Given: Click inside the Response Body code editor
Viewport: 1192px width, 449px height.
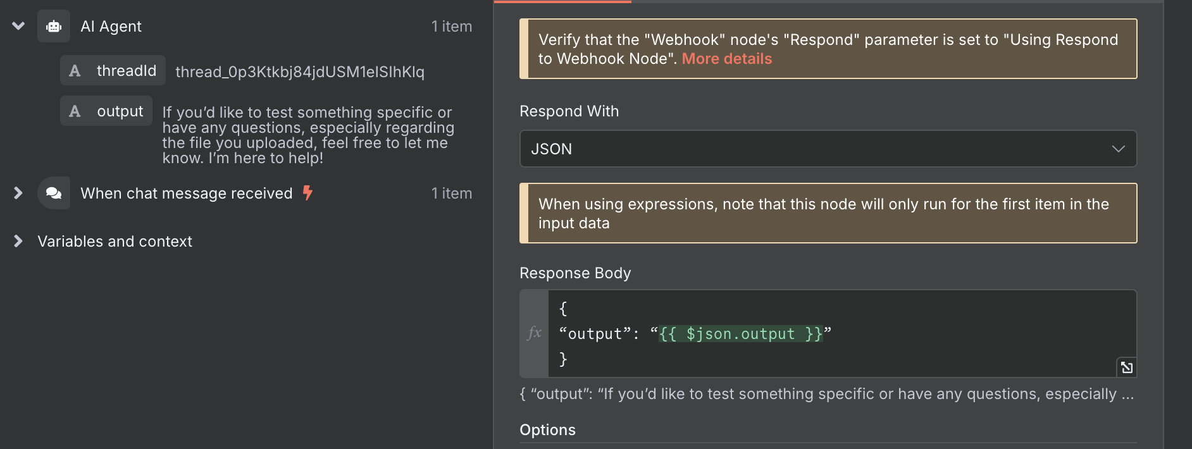Looking at the screenshot, I should [842, 334].
